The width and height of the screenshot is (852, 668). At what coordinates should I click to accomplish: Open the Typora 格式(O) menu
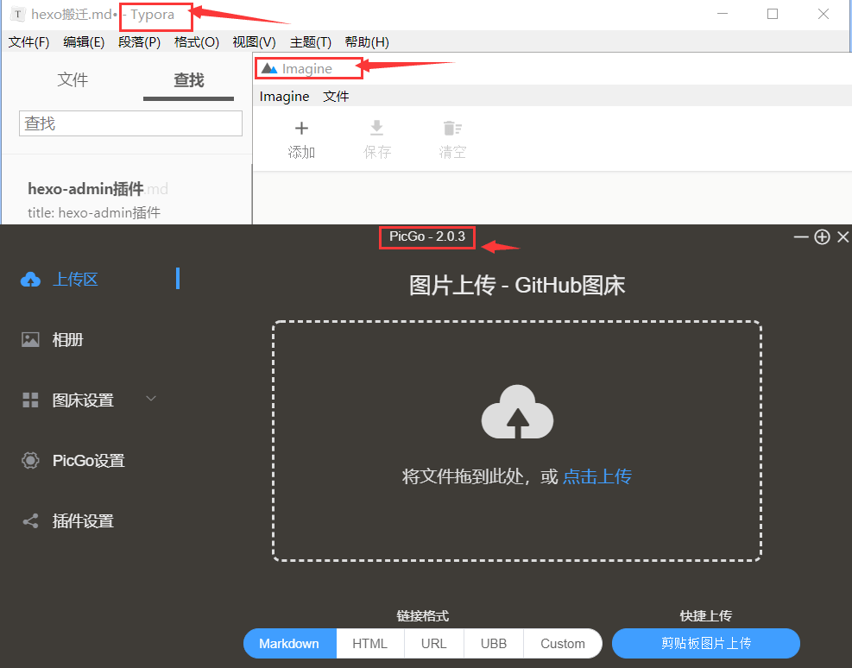coord(196,42)
